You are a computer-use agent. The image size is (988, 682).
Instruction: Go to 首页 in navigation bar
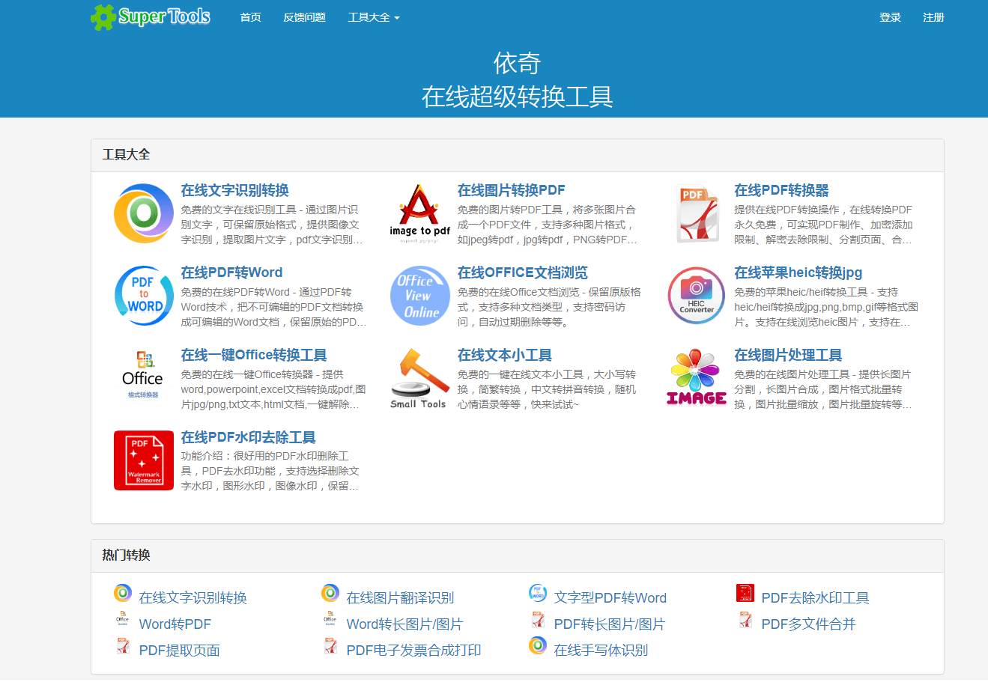coord(250,17)
